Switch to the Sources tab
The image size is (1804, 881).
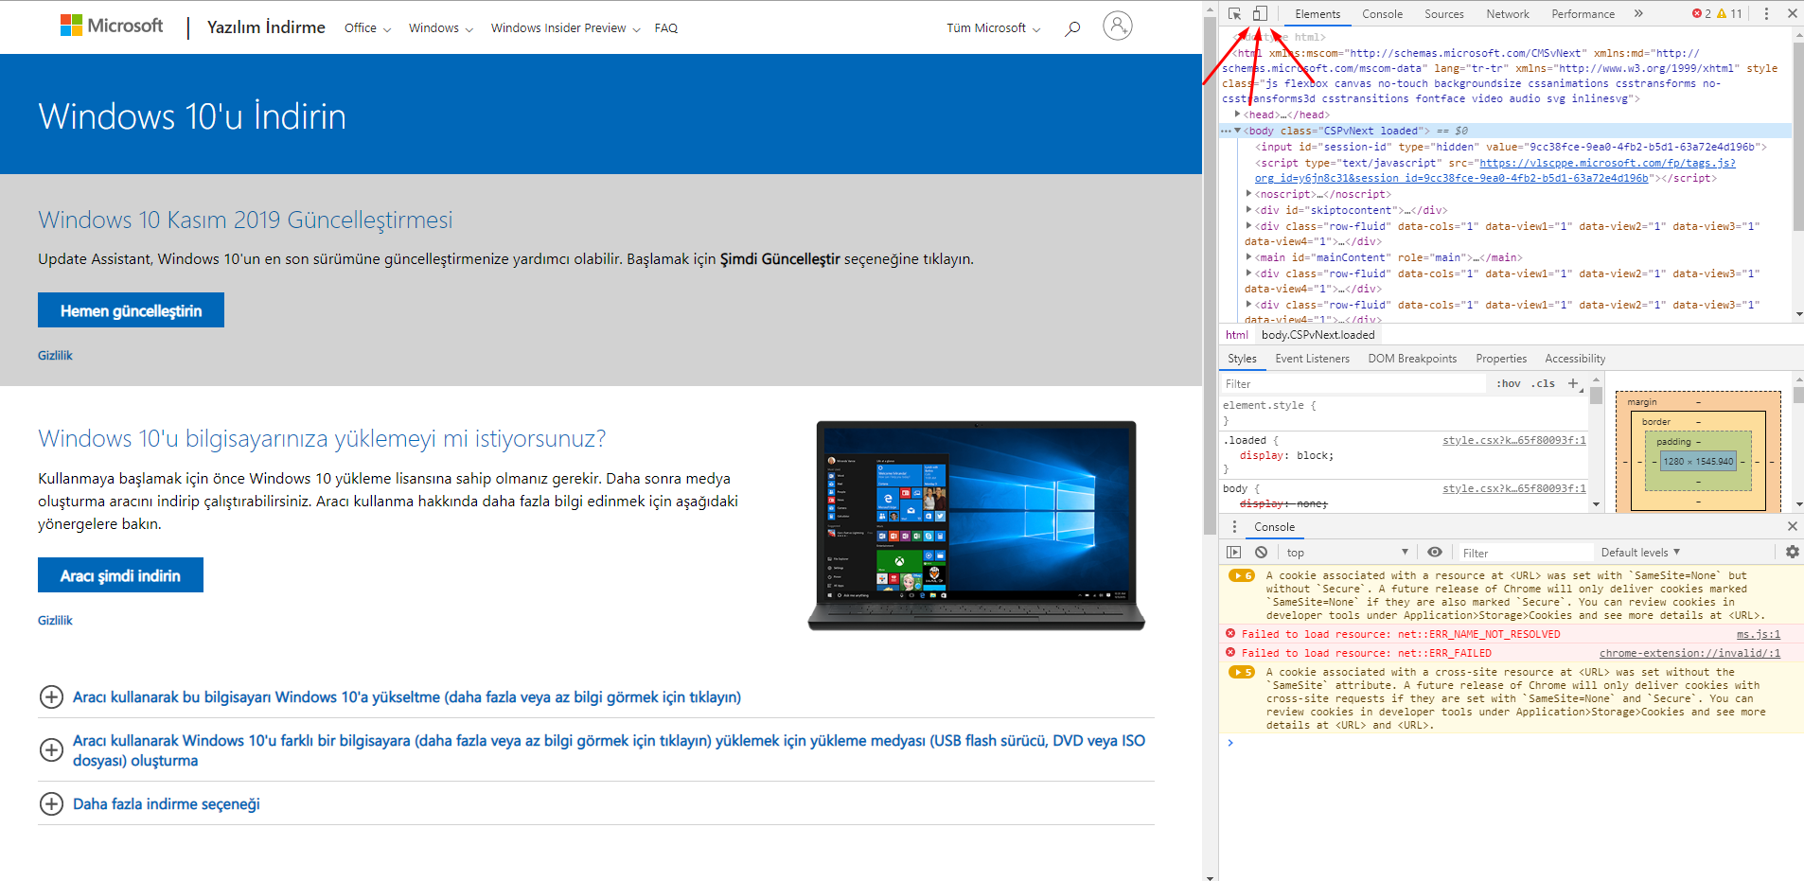[1443, 14]
